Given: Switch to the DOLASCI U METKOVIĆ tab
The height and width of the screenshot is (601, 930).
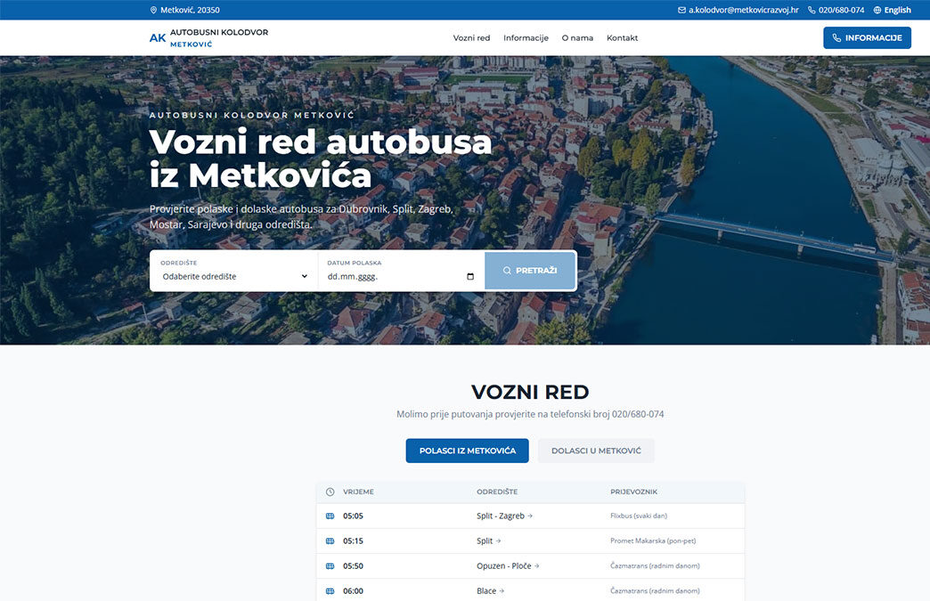Looking at the screenshot, I should coord(595,451).
